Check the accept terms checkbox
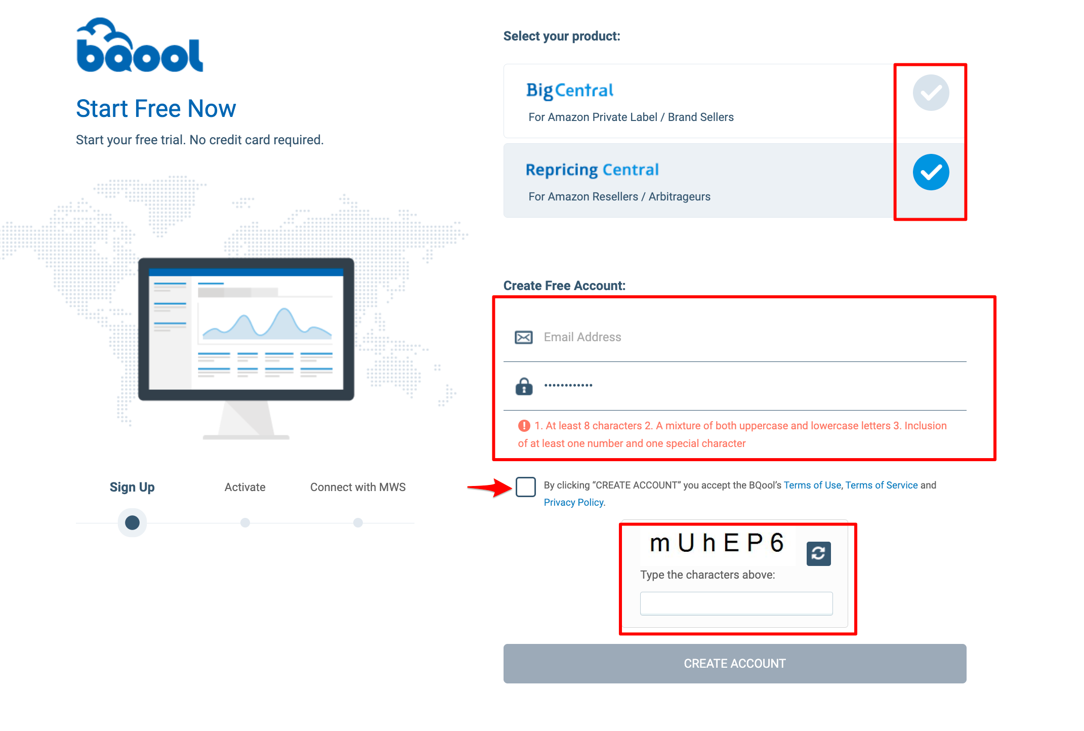 tap(526, 486)
